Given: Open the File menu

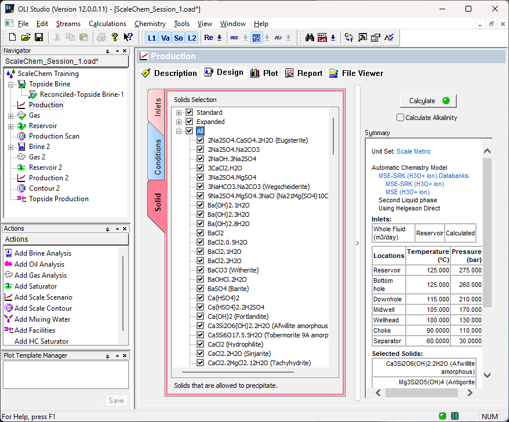Looking at the screenshot, I should 23,24.
